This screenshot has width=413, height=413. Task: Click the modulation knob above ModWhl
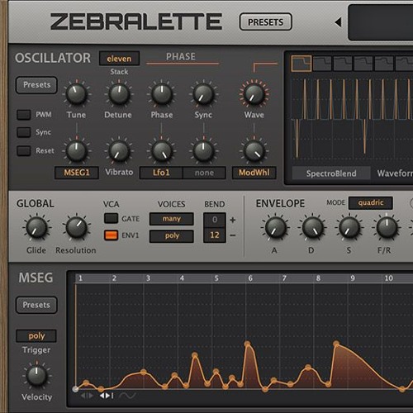click(x=254, y=151)
